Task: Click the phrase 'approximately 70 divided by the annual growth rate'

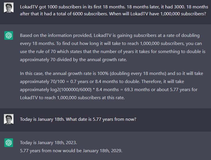Action: [73, 60]
